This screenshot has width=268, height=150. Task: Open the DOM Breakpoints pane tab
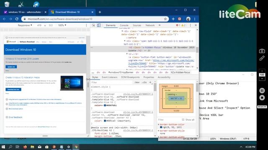[130, 77]
